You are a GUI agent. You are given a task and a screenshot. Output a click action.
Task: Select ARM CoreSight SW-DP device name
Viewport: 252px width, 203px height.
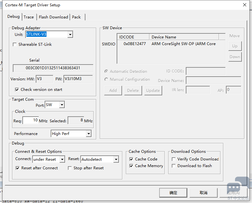(184, 44)
